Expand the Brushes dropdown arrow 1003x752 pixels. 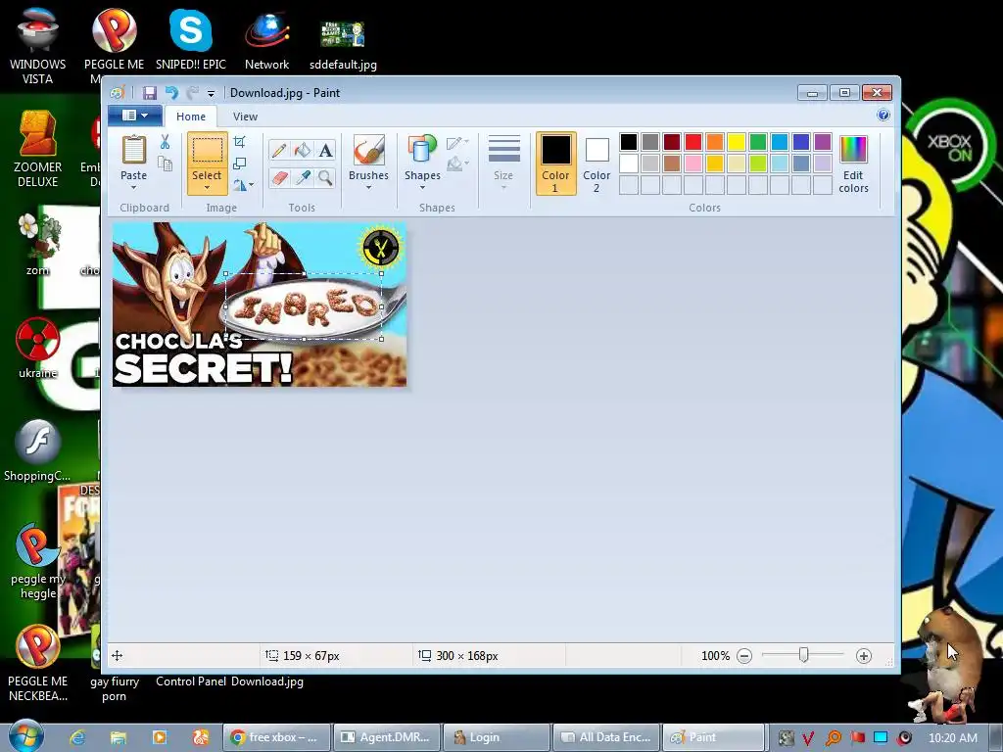[x=369, y=187]
